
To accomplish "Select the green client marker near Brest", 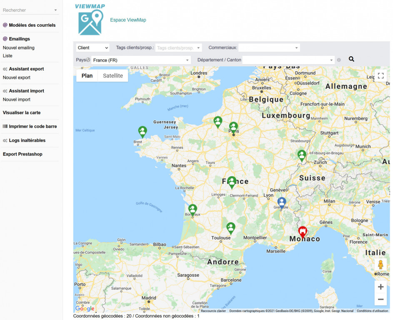I will [x=143, y=132].
